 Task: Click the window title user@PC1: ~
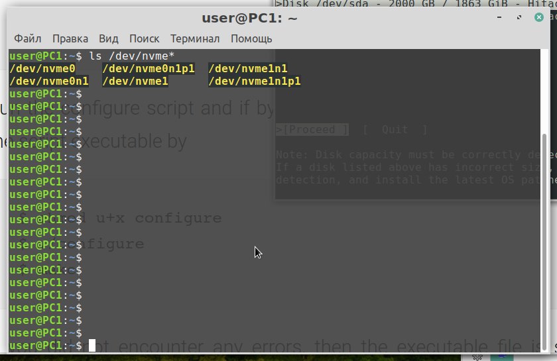coord(249,18)
